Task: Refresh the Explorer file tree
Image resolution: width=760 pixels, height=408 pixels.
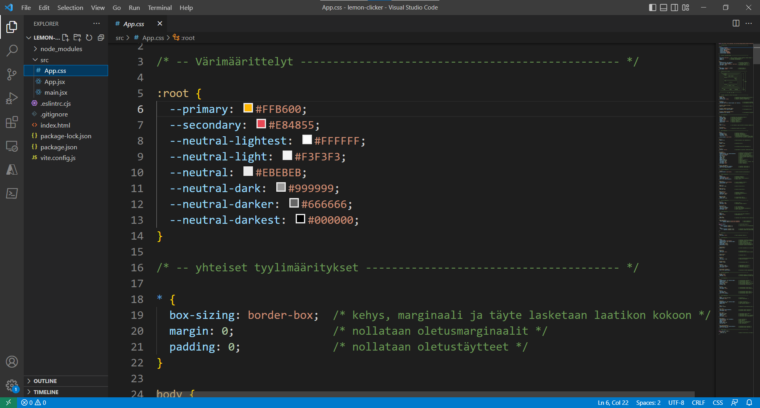Action: pyautogui.click(x=89, y=38)
